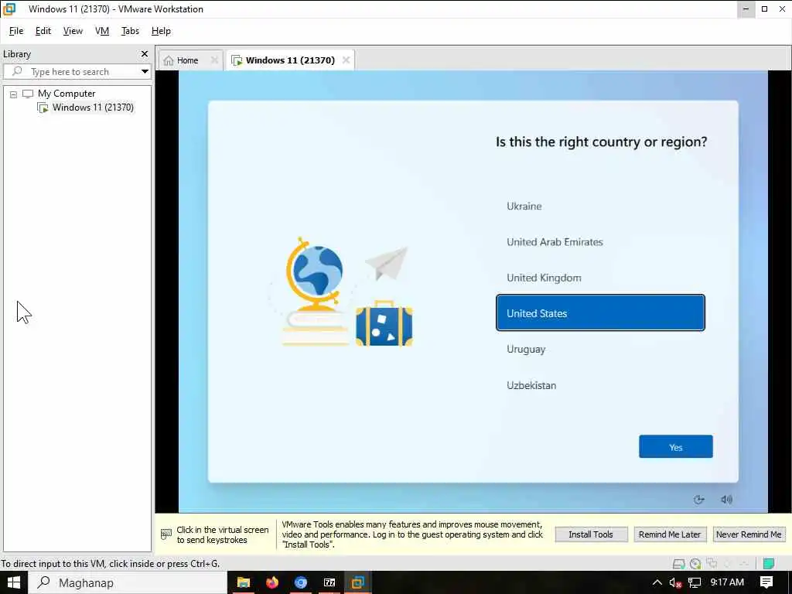792x594 pixels.
Task: Click the VMware Workstation title bar logo
Action: click(9, 9)
